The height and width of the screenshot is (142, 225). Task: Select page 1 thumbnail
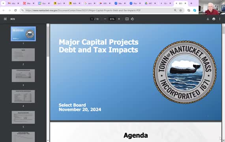[23, 34]
